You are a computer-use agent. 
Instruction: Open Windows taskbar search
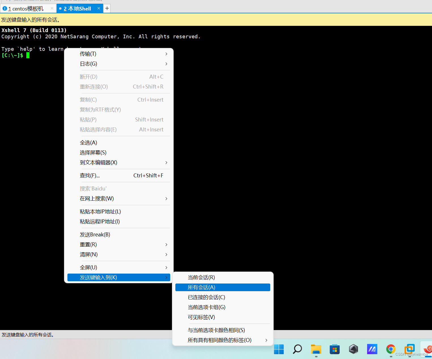pyautogui.click(x=297, y=349)
